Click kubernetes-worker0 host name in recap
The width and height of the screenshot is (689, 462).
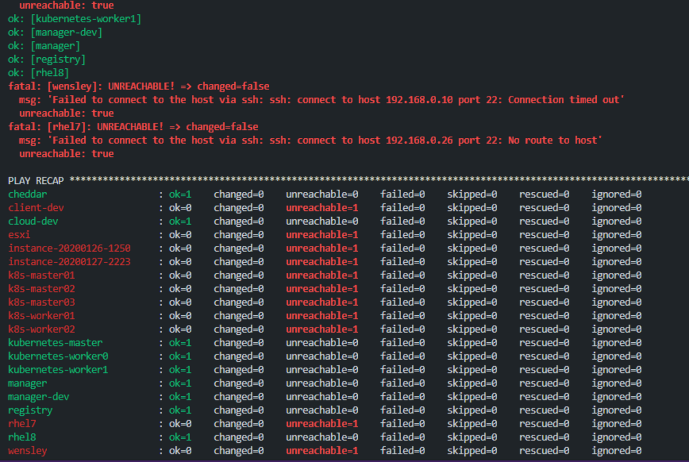point(58,356)
